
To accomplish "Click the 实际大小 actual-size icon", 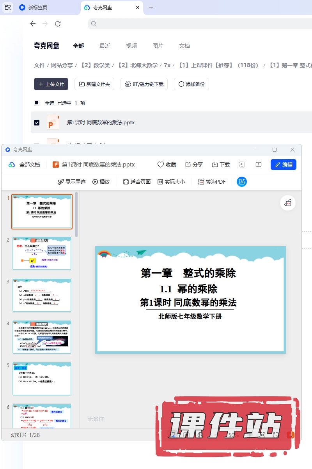I will (x=160, y=182).
